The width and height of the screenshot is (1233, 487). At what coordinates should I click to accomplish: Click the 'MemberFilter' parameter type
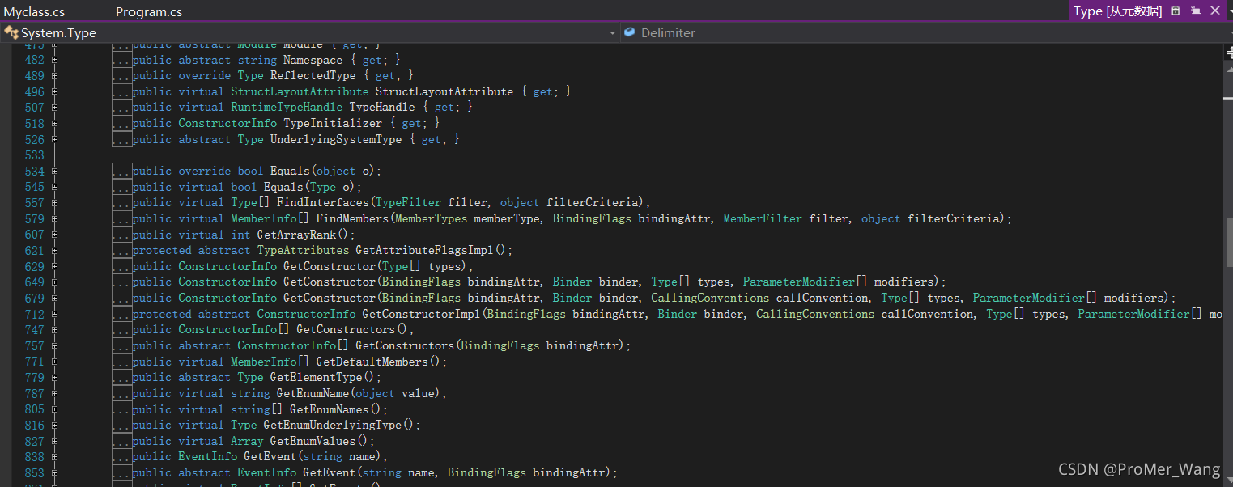[x=763, y=218]
